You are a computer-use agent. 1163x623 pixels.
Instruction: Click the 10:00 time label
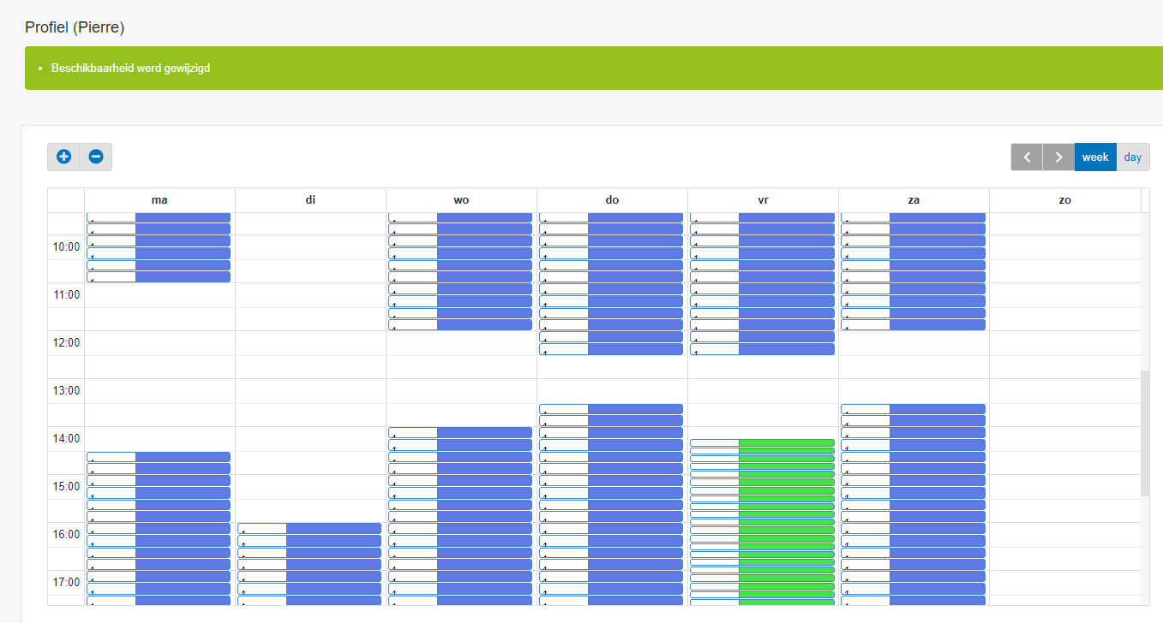click(x=66, y=247)
